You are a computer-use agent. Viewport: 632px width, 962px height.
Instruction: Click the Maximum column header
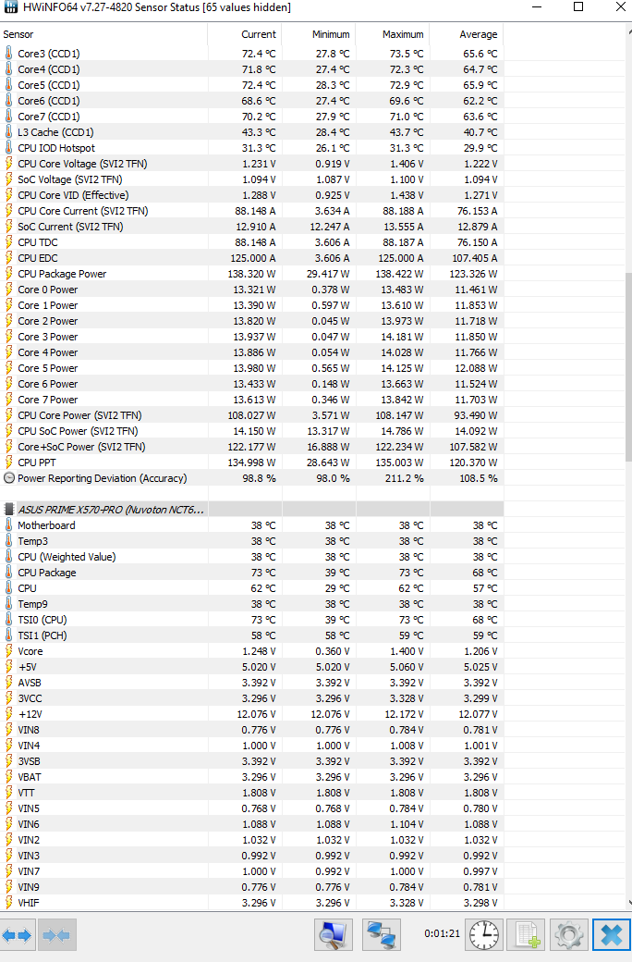click(x=393, y=34)
